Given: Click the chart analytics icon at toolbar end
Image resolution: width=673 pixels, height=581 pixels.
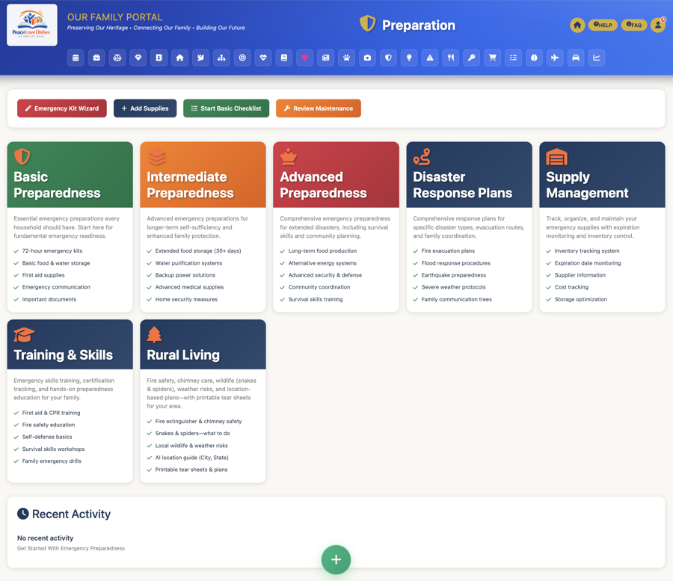Looking at the screenshot, I should click(x=597, y=58).
